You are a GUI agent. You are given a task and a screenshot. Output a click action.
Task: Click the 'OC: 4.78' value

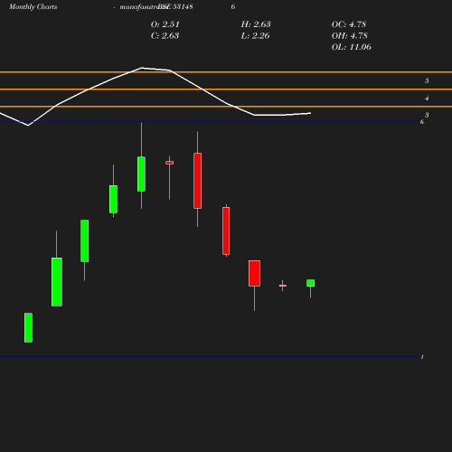tap(349, 24)
